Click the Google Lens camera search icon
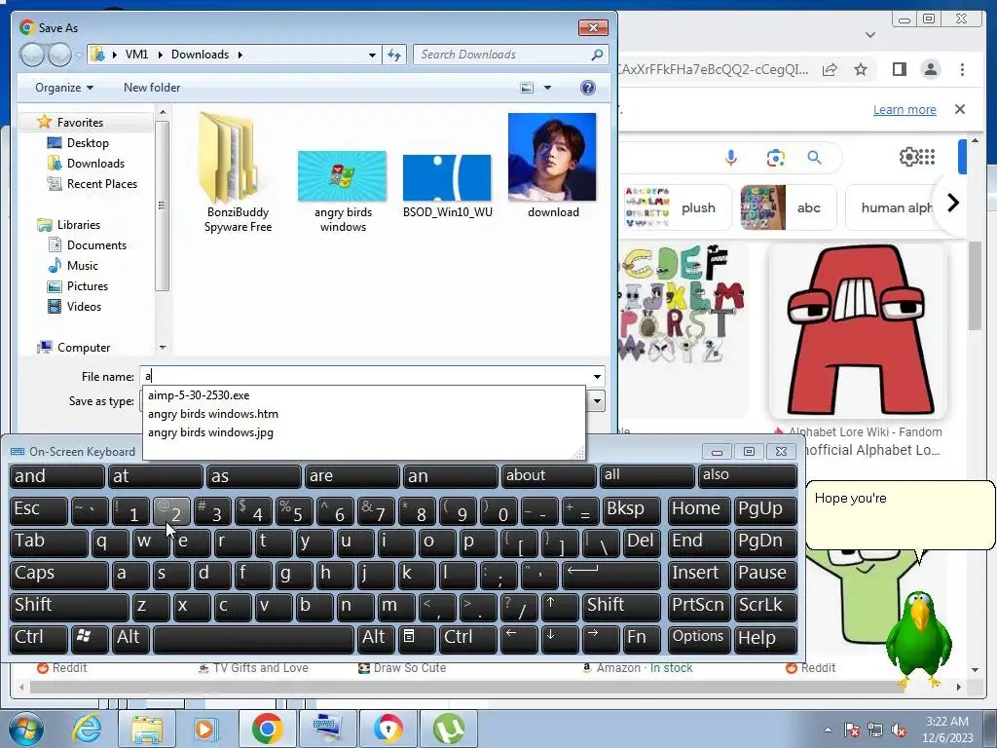The width and height of the screenshot is (997, 748). (x=775, y=157)
